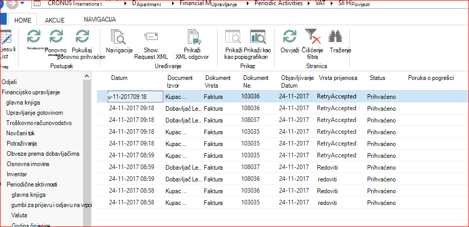Select Periodične aktivnosti node
This screenshot has height=227, width=469.
click(x=32, y=184)
